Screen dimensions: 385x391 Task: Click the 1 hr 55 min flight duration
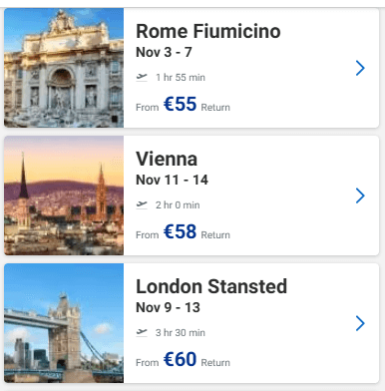pos(181,78)
